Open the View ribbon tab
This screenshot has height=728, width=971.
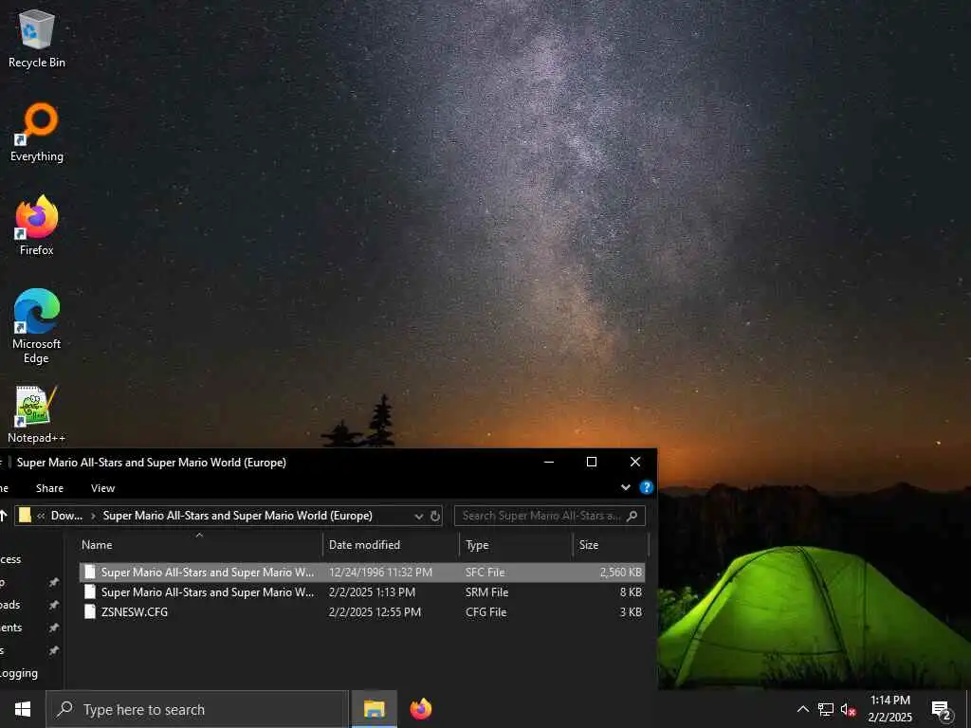[102, 488]
